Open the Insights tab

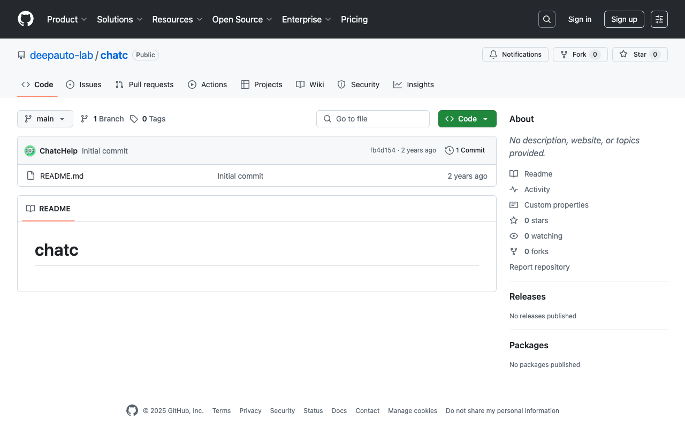click(x=414, y=85)
